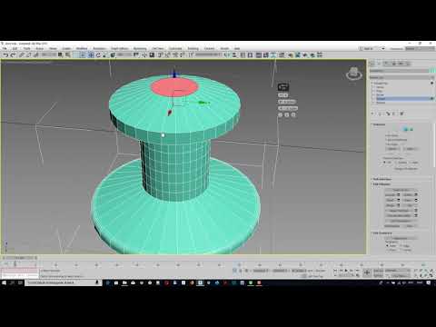
Task: Open the Modifiers menu
Action: (82, 48)
